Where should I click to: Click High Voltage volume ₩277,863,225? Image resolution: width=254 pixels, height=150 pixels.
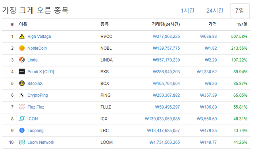166,36
